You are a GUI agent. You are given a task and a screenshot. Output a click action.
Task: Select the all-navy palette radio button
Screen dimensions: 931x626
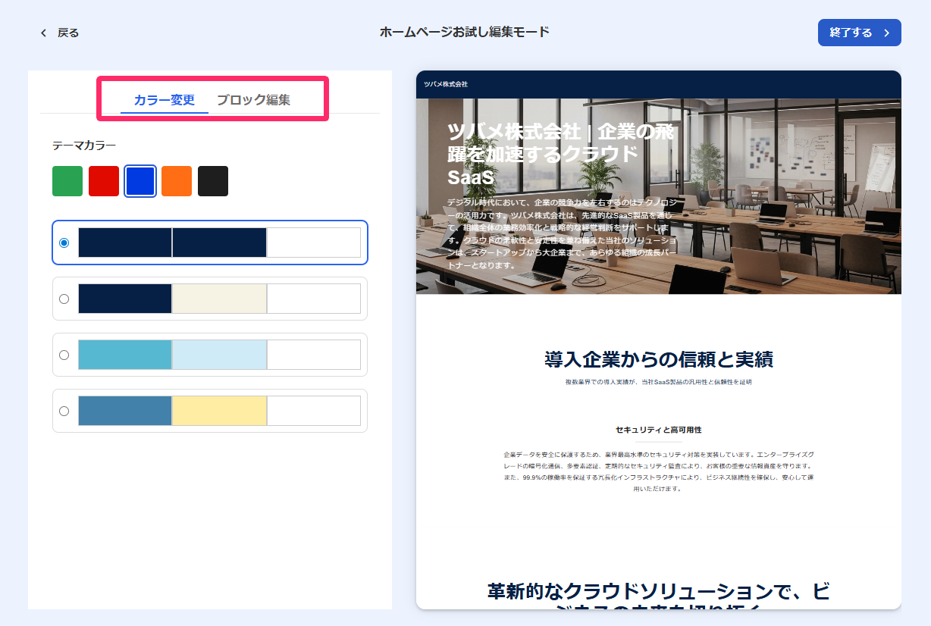(64, 243)
